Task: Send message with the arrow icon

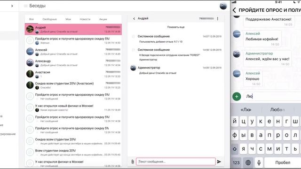Action: [x=219, y=161]
